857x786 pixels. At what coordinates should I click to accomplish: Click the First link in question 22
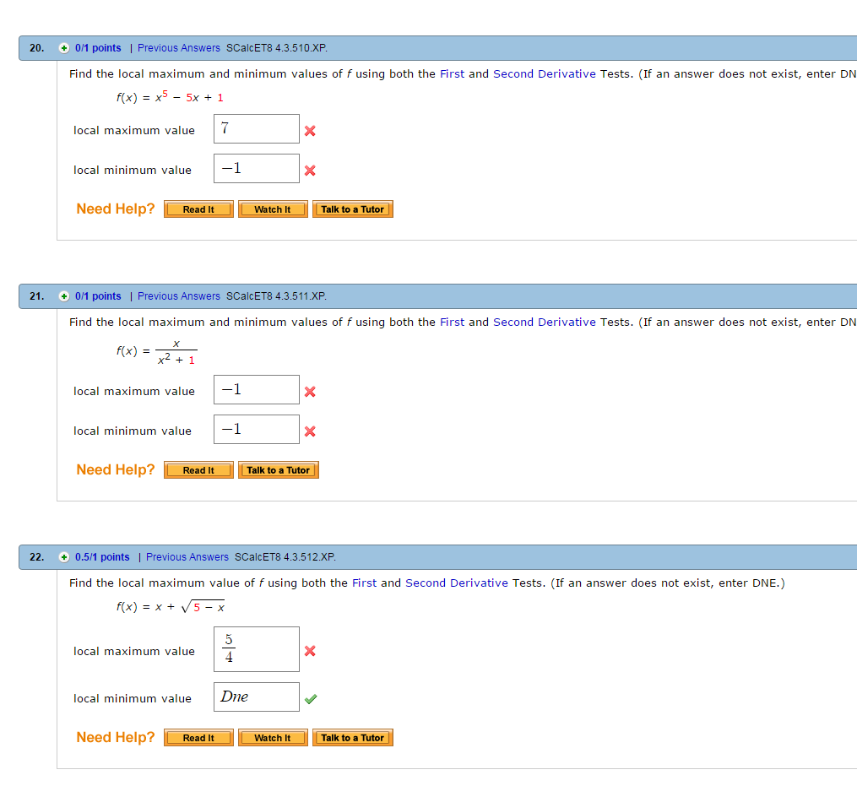point(364,583)
